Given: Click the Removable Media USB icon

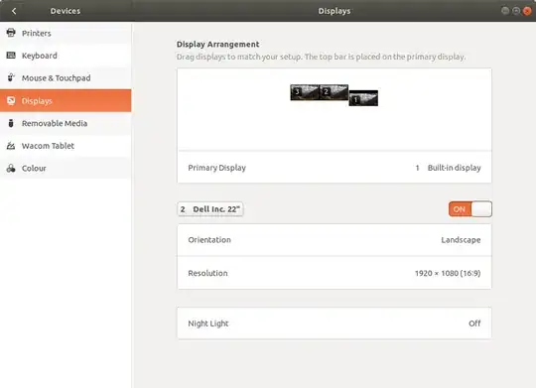Looking at the screenshot, I should click(11, 123).
